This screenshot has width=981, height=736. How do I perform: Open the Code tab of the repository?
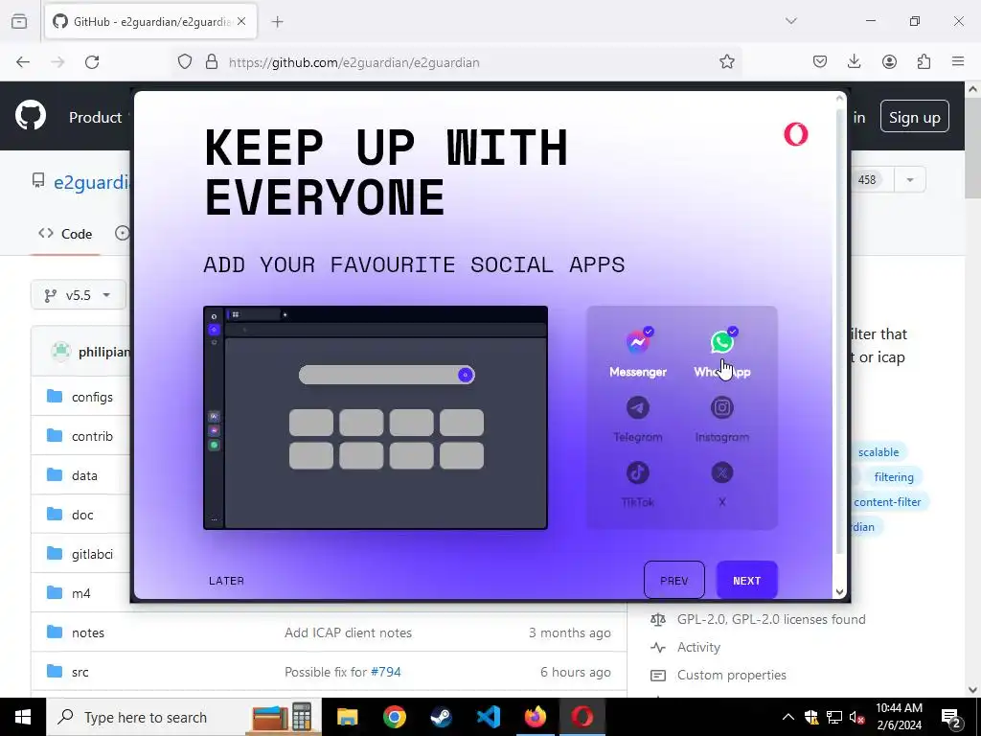point(65,234)
